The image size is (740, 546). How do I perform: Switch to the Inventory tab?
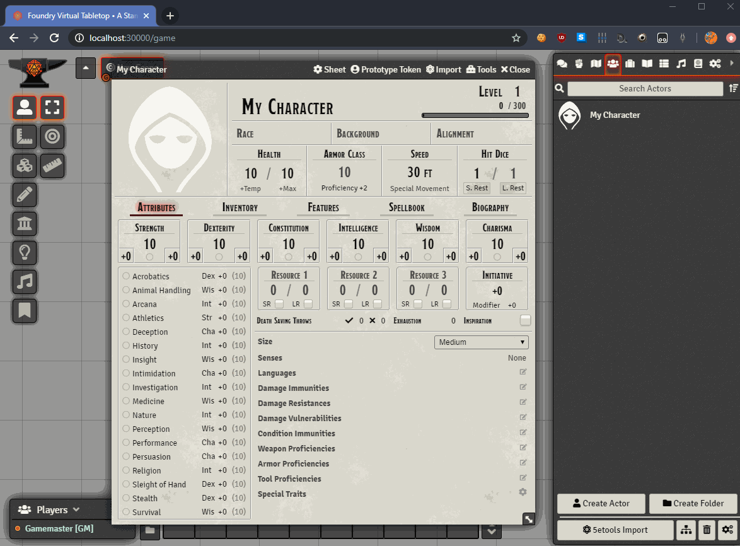tap(240, 207)
